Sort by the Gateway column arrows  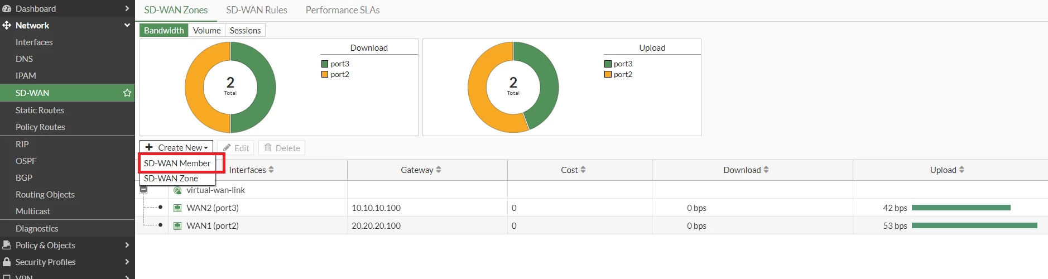pos(439,170)
